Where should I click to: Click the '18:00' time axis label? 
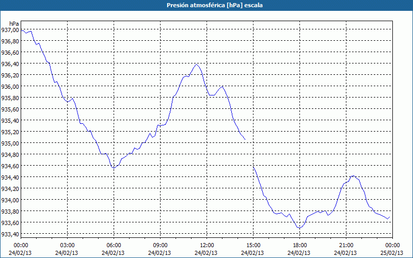[299, 246]
